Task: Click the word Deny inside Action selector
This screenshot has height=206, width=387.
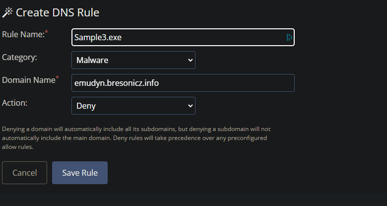Action: pos(86,106)
